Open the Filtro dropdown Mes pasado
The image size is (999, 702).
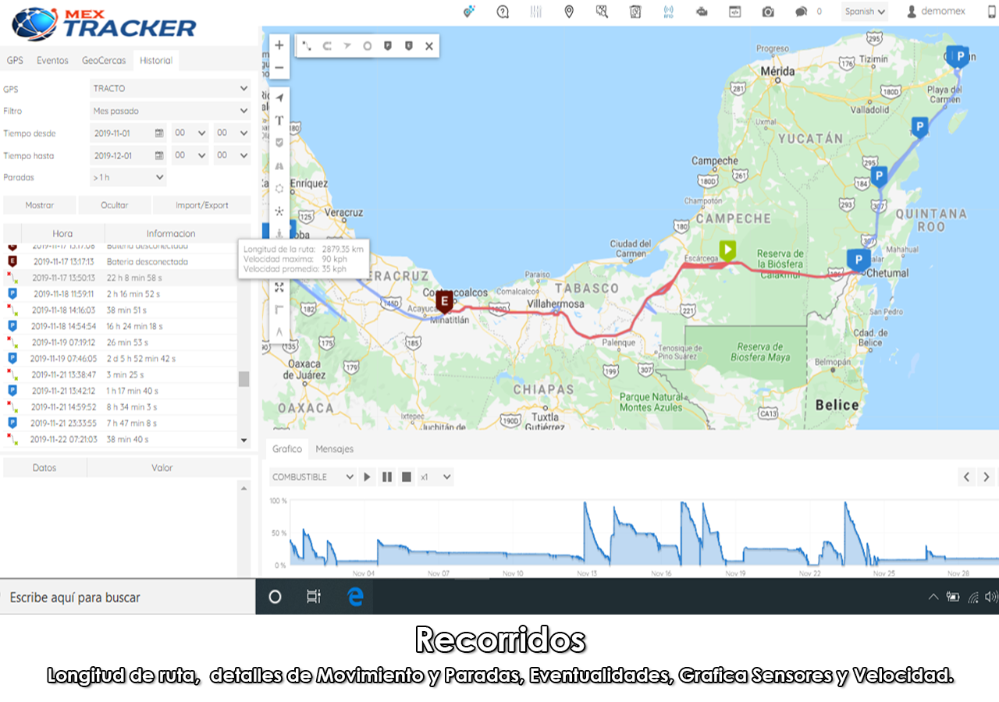point(169,111)
